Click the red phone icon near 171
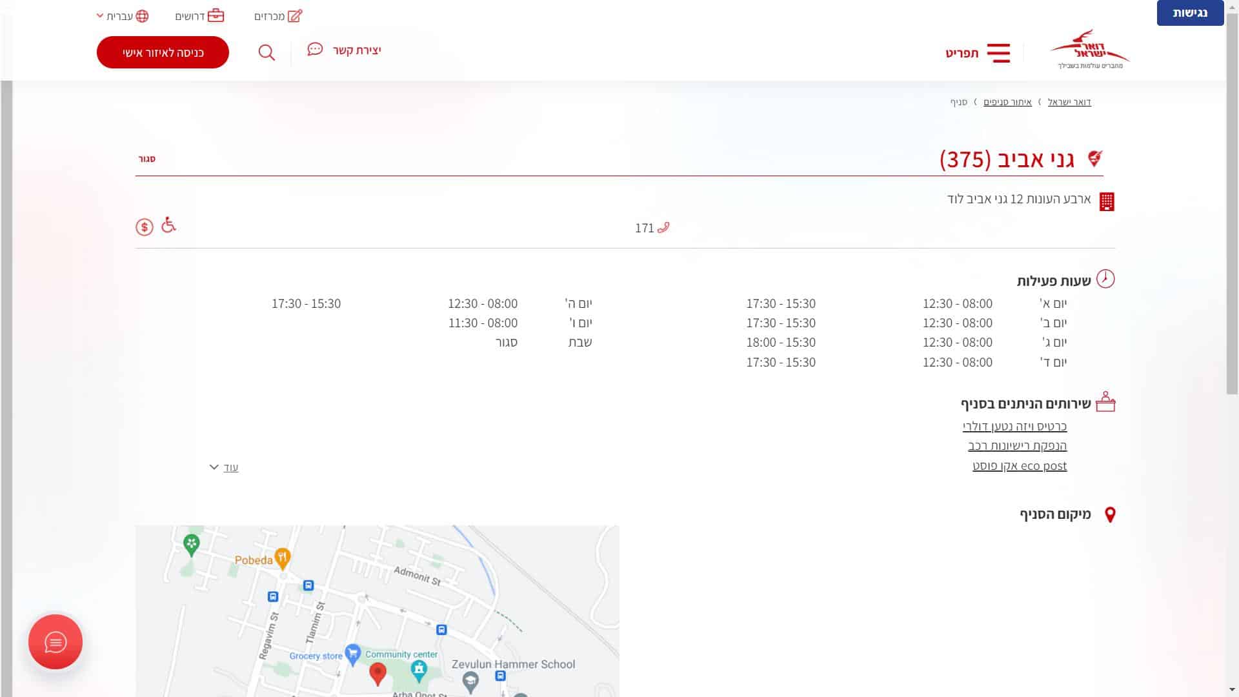This screenshot has width=1239, height=697. (x=663, y=227)
